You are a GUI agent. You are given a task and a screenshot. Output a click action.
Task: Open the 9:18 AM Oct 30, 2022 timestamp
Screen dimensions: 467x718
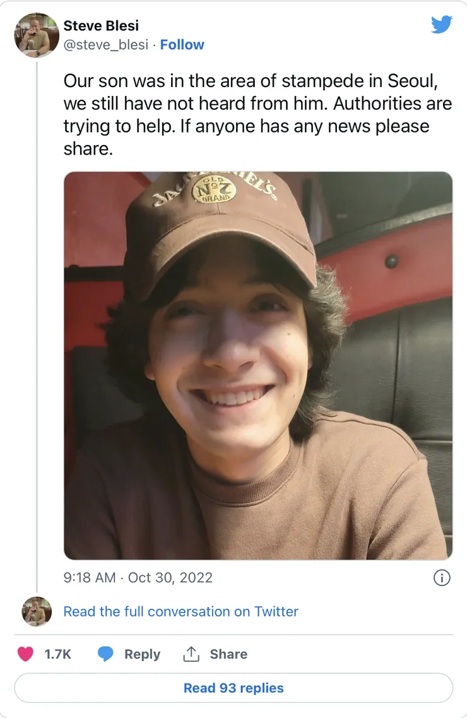(138, 577)
